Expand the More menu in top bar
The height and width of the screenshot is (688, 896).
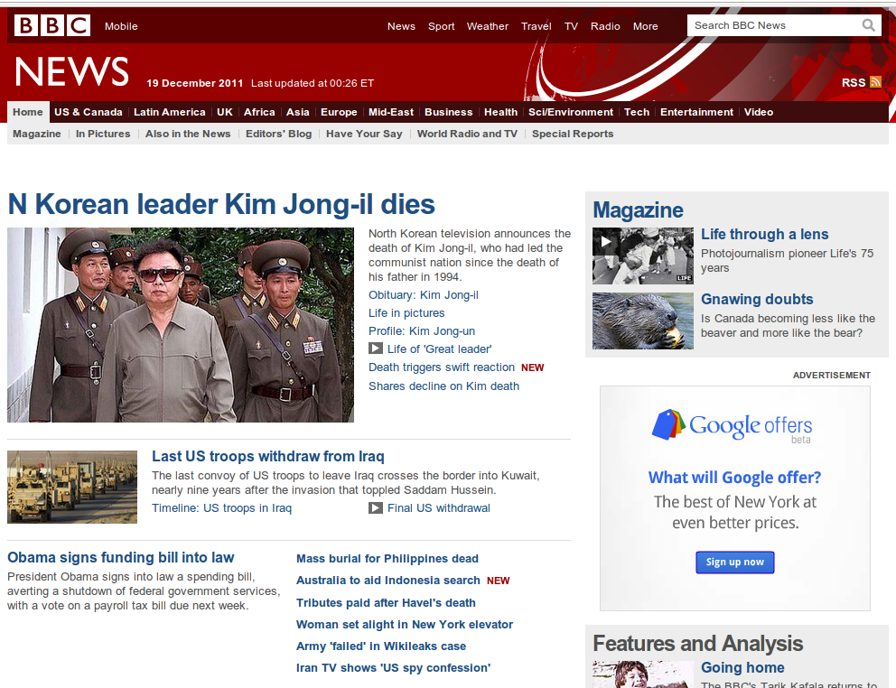click(645, 26)
